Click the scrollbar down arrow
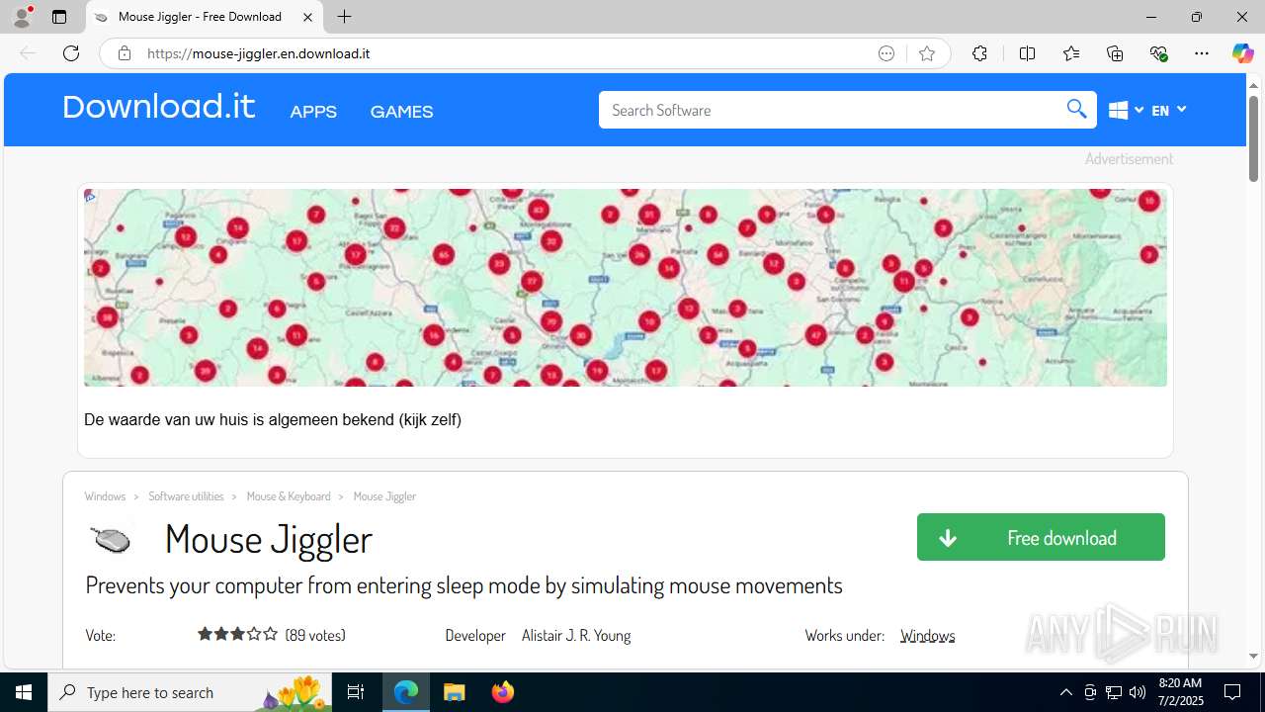 [1254, 656]
